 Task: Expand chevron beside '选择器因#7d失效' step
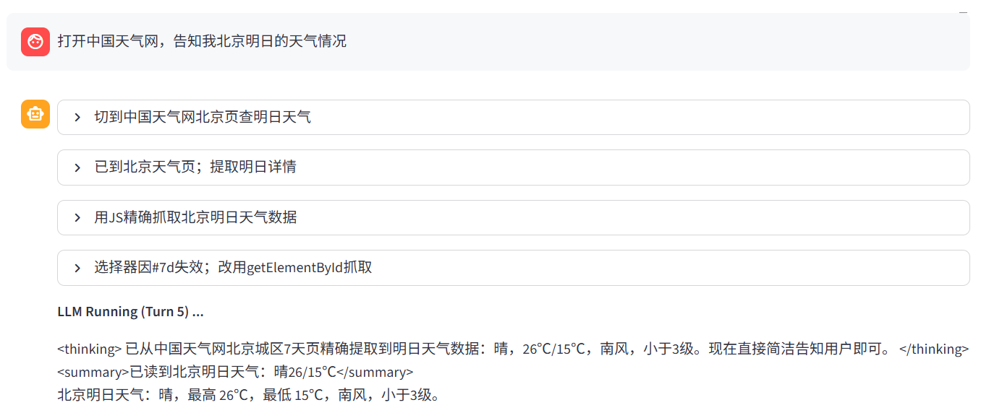pyautogui.click(x=77, y=268)
